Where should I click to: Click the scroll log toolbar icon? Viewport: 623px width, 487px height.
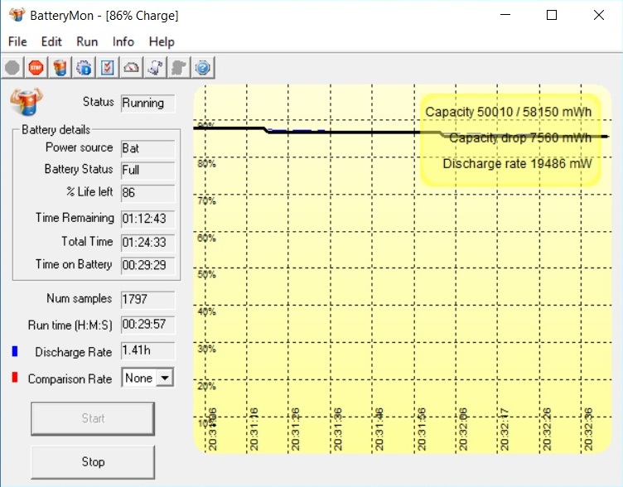click(x=155, y=68)
